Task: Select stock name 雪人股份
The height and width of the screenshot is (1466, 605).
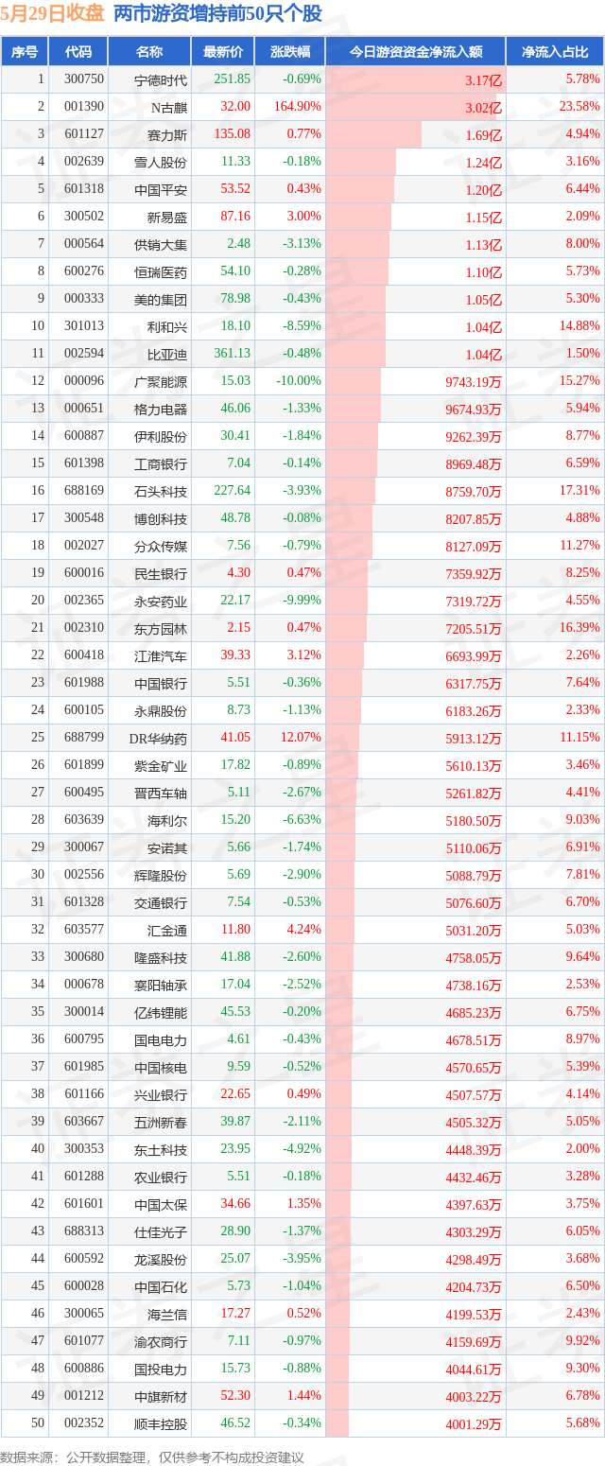Action: (x=161, y=162)
